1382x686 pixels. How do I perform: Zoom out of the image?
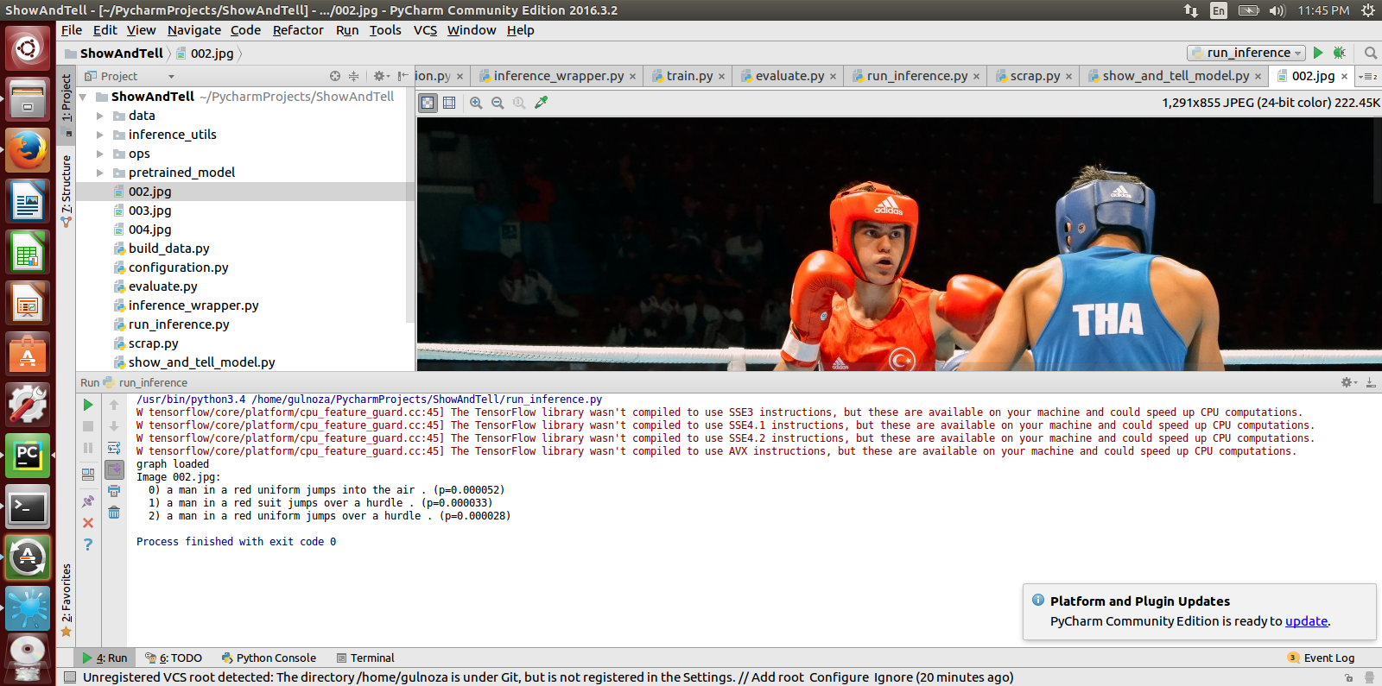(x=498, y=103)
